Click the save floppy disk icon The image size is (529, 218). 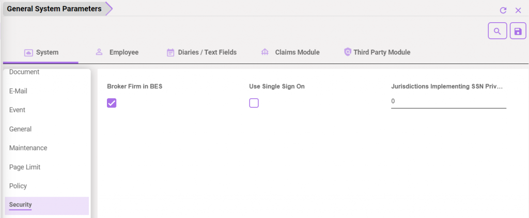click(518, 31)
